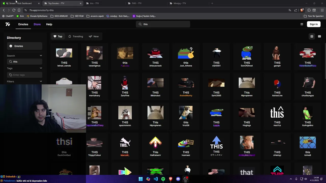Open Buğra Yazılım Geliş bookmark
The image size is (326, 183).
pos(144,16)
